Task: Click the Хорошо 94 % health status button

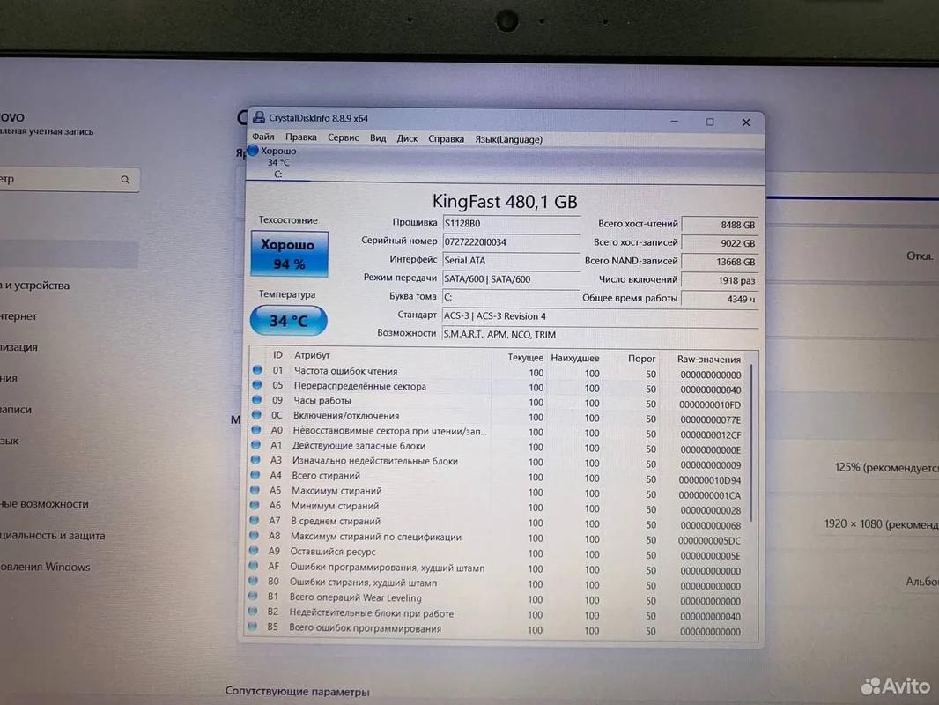Action: pos(289,254)
